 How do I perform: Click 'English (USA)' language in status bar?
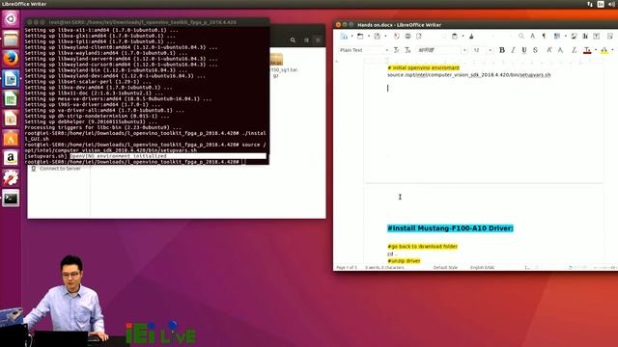click(x=482, y=268)
